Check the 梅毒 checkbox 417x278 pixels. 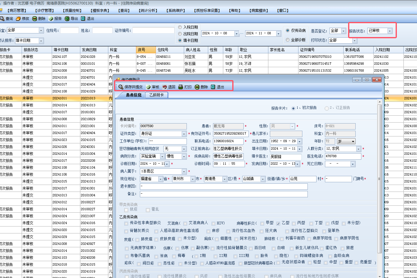[x=174, y=256]
